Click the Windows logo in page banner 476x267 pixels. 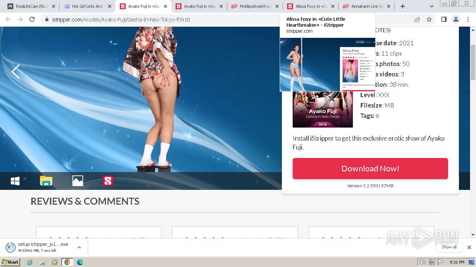coord(15,181)
